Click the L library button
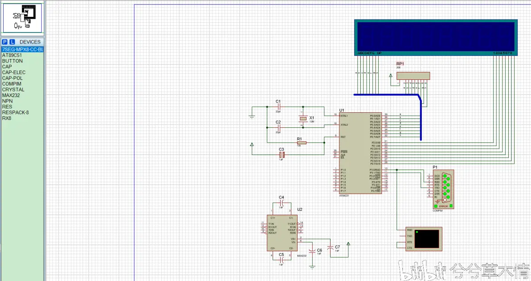 pyautogui.click(x=12, y=42)
